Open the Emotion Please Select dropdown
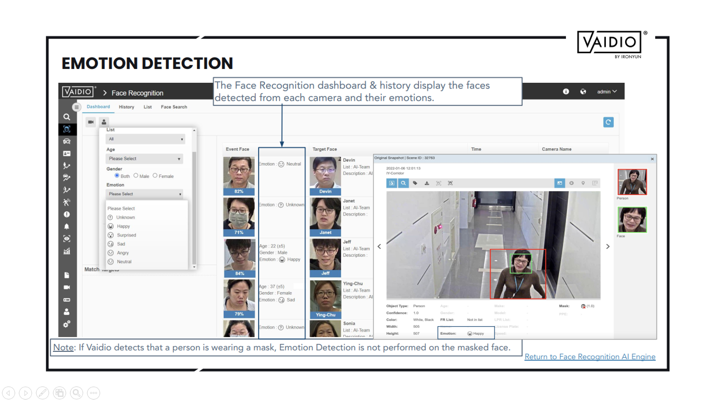This screenshot has width=716, height=401. [144, 194]
